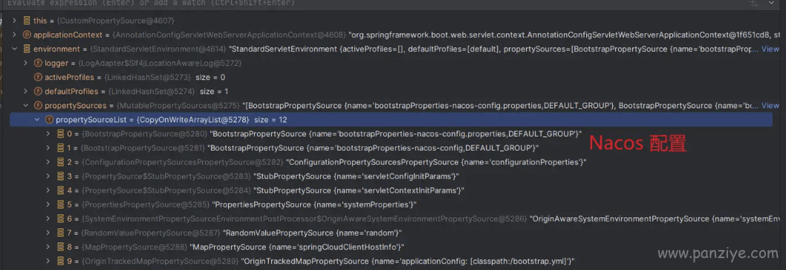Click the element 8 array item icon
786x270 pixels.
(x=61, y=247)
